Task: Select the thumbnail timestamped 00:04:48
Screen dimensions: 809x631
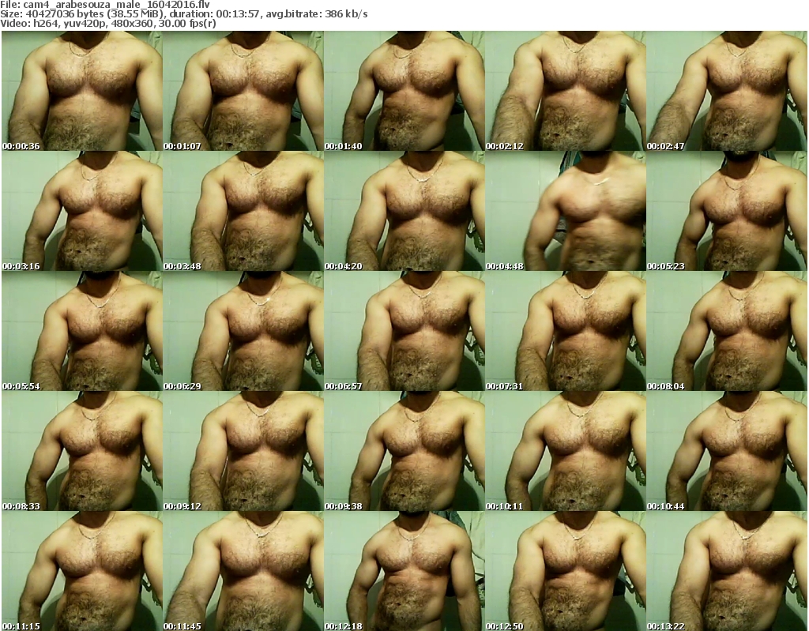Action: coord(566,211)
